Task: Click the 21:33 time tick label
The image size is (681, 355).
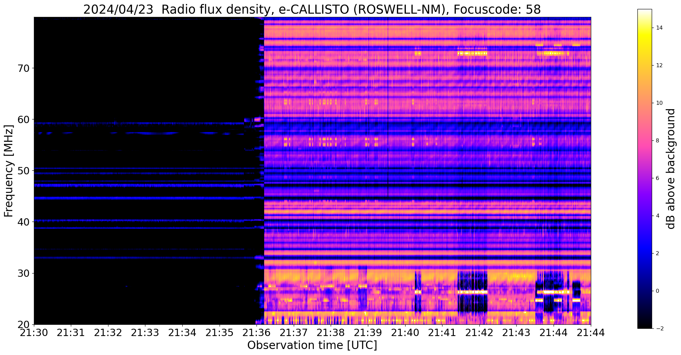Action: (x=145, y=332)
